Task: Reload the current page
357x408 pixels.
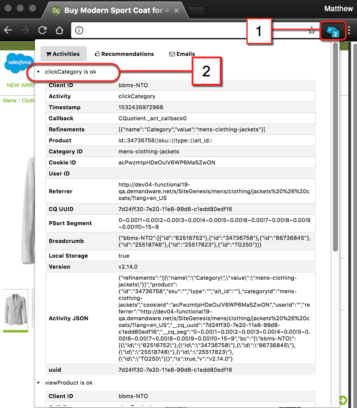Action: [x=42, y=30]
